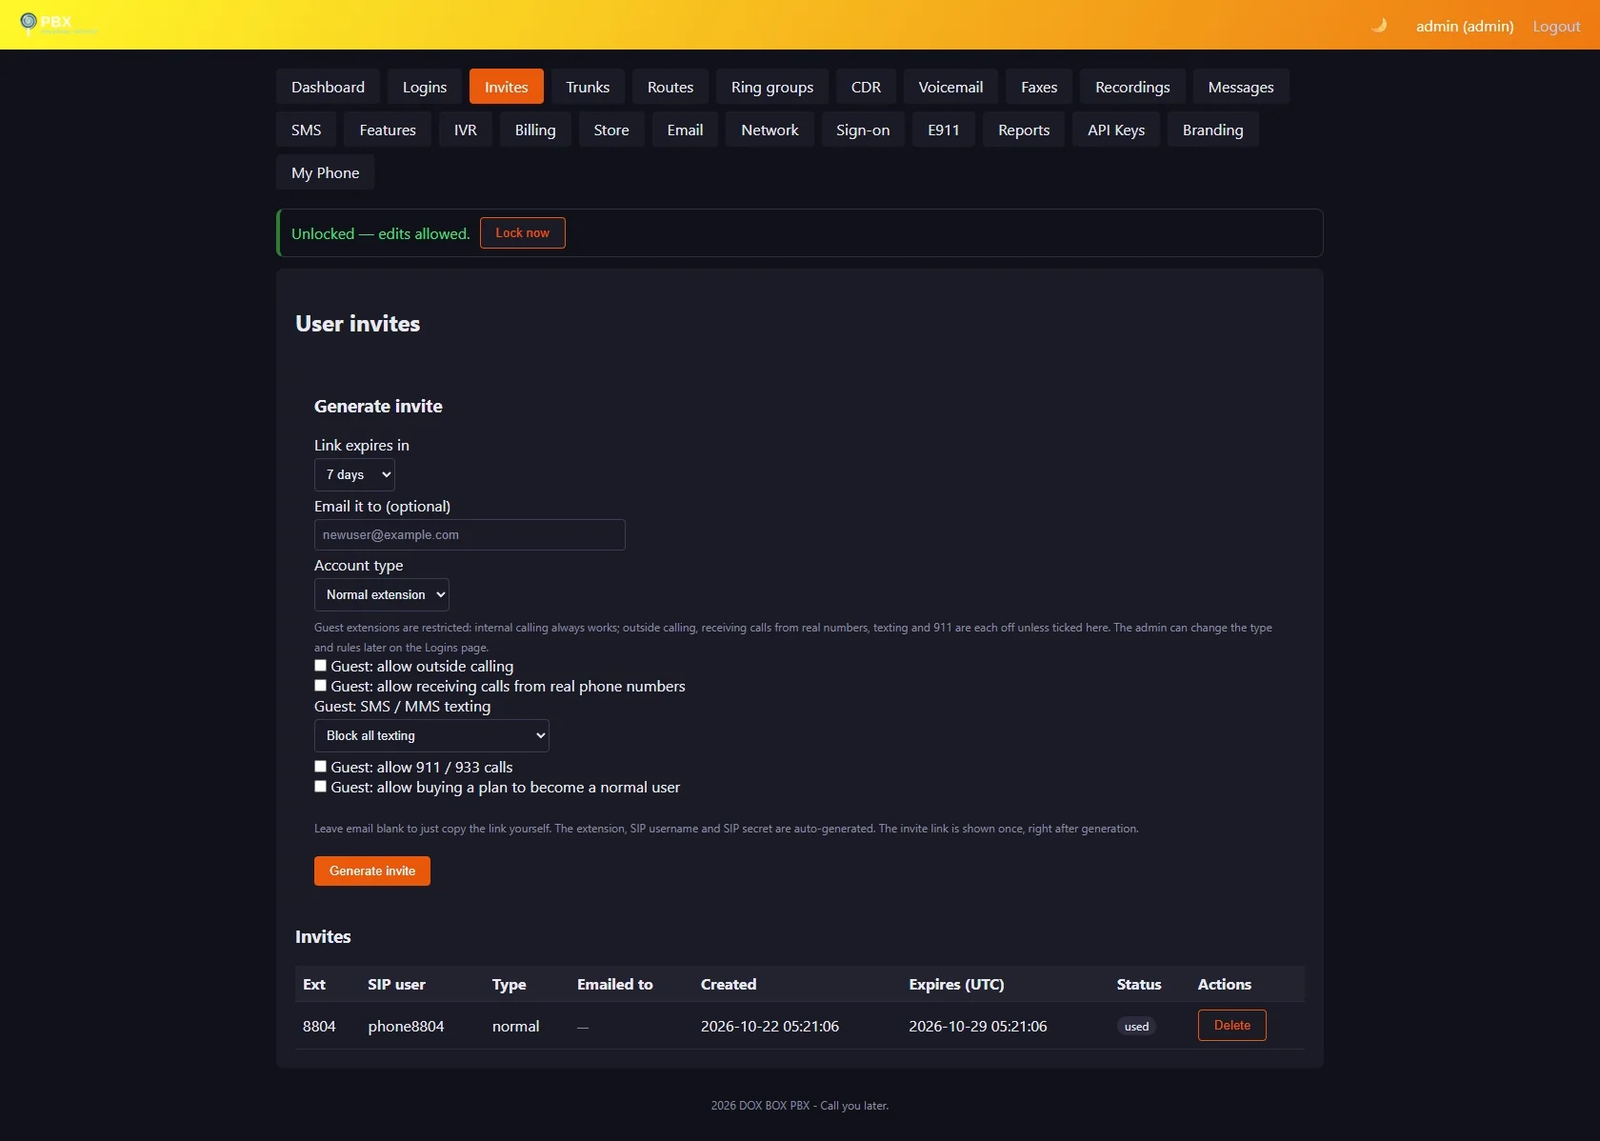Open the Sign-on tab
Image resolution: width=1600 pixels, height=1141 pixels.
tap(863, 130)
